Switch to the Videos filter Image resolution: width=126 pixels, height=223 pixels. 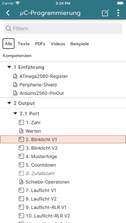(58, 44)
